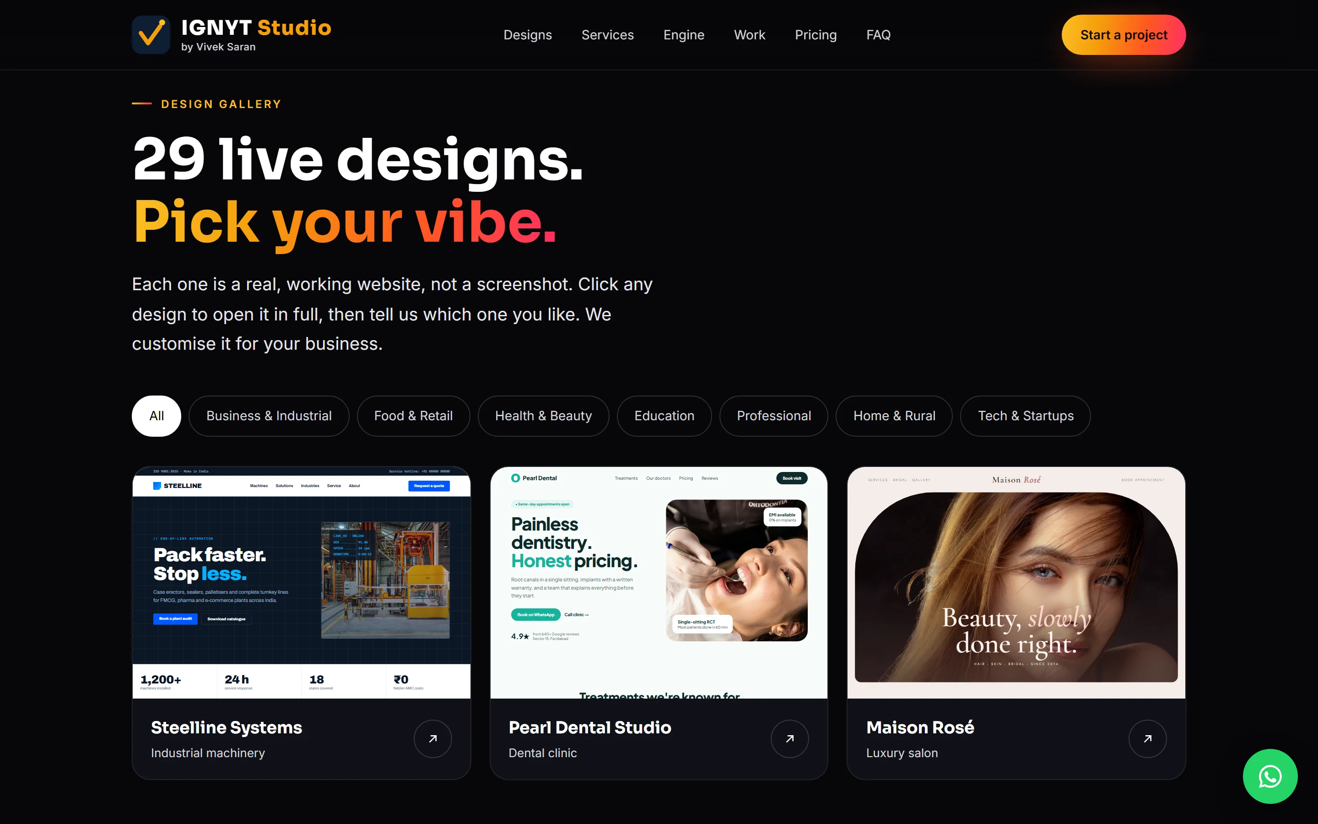Click the Steelline Systems card title
The image size is (1318, 824).
coord(226,727)
